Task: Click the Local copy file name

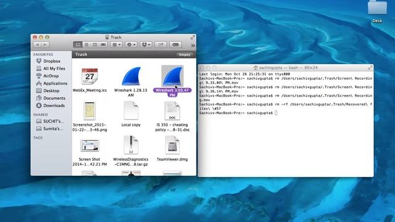Action: point(131,125)
